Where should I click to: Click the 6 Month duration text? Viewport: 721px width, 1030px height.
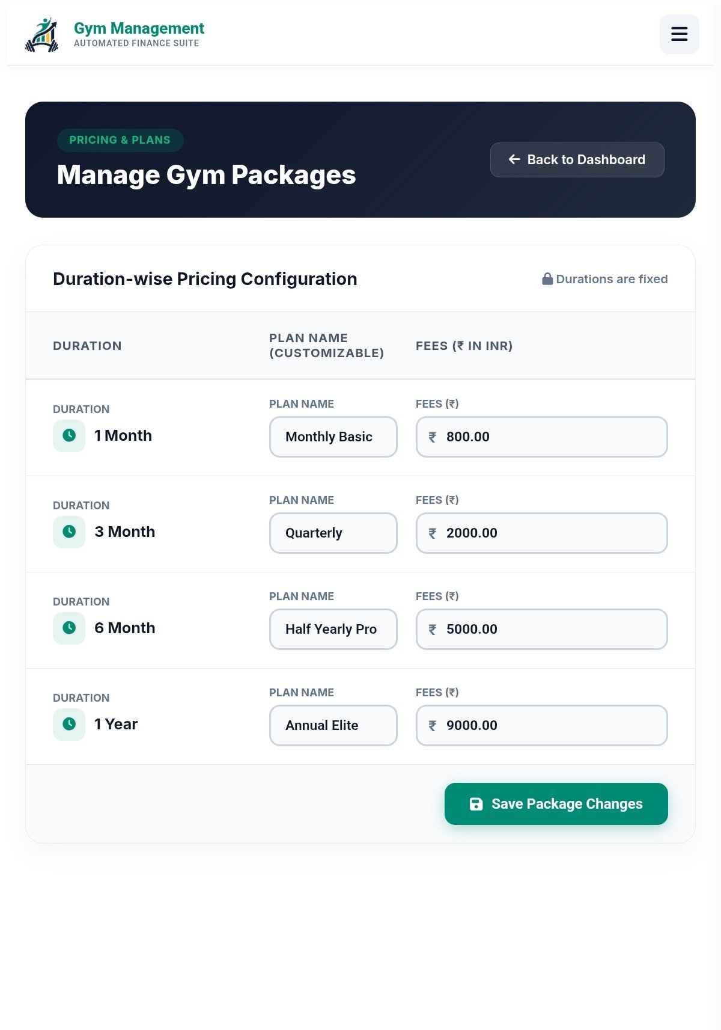pyautogui.click(x=125, y=628)
